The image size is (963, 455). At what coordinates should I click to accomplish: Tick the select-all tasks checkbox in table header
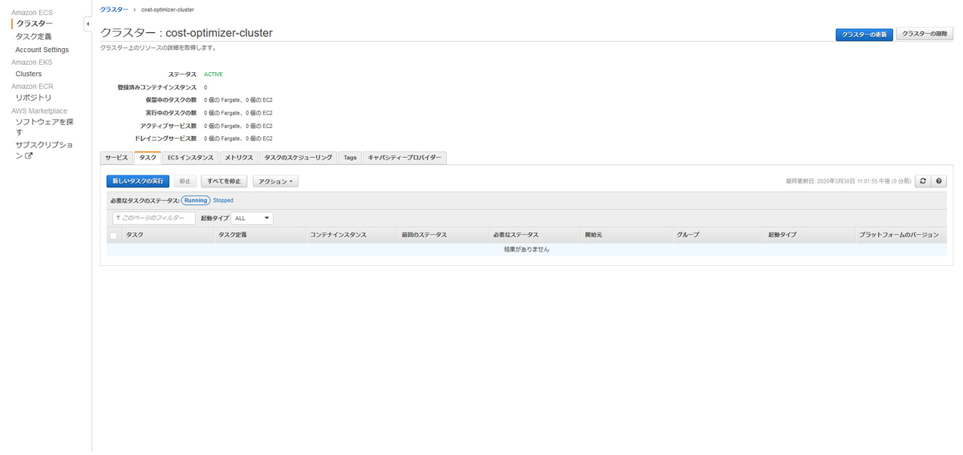[113, 236]
